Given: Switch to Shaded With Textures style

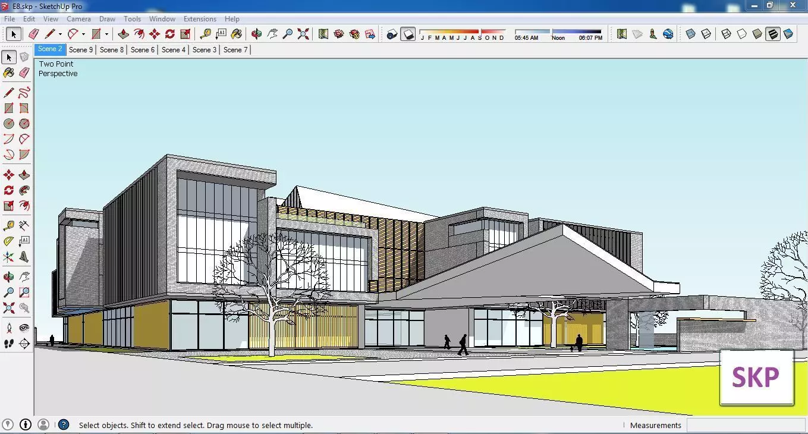Looking at the screenshot, I should [772, 34].
